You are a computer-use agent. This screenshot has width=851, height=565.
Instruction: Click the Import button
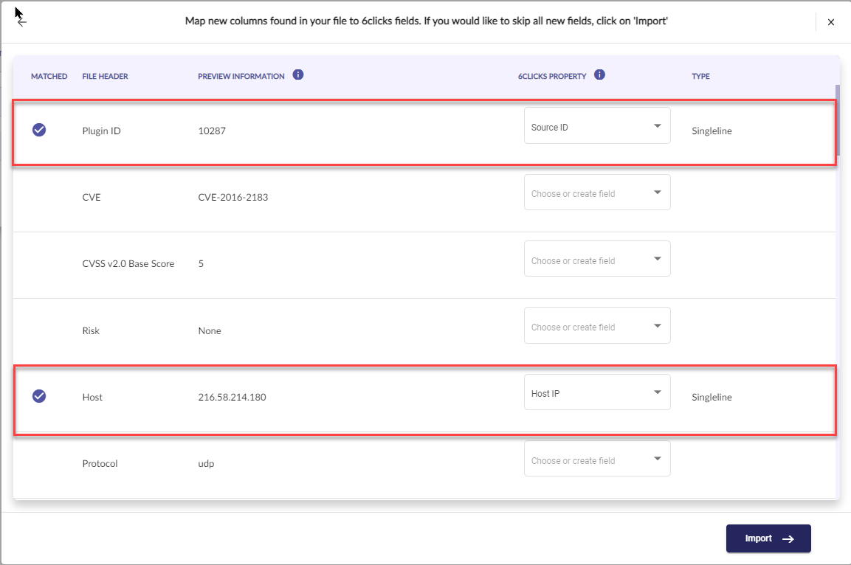coord(768,538)
